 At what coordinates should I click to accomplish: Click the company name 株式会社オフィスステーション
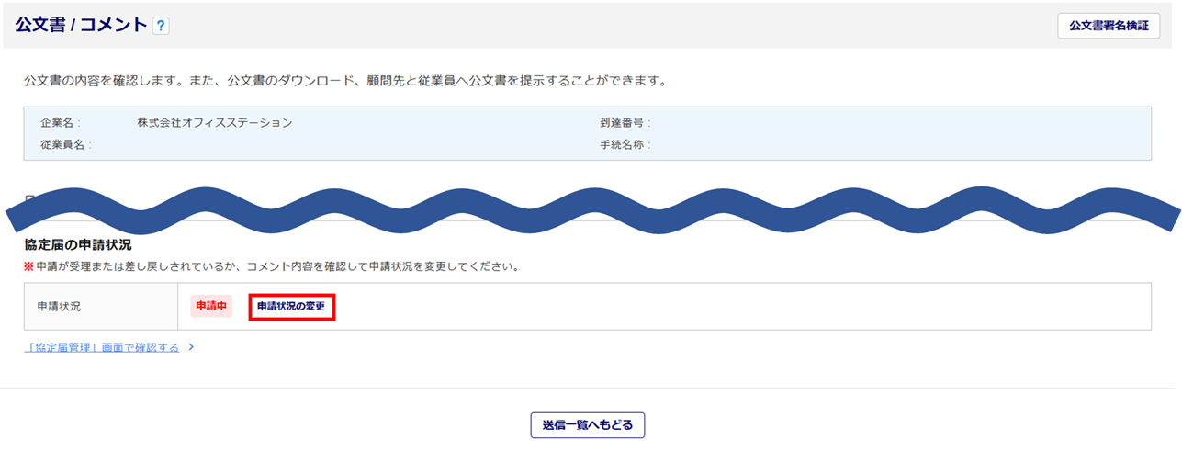[215, 122]
